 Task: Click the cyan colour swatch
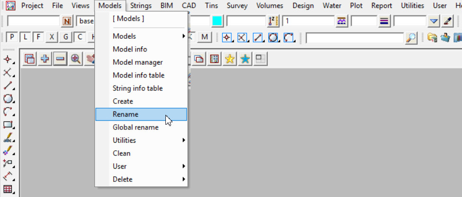tap(217, 21)
